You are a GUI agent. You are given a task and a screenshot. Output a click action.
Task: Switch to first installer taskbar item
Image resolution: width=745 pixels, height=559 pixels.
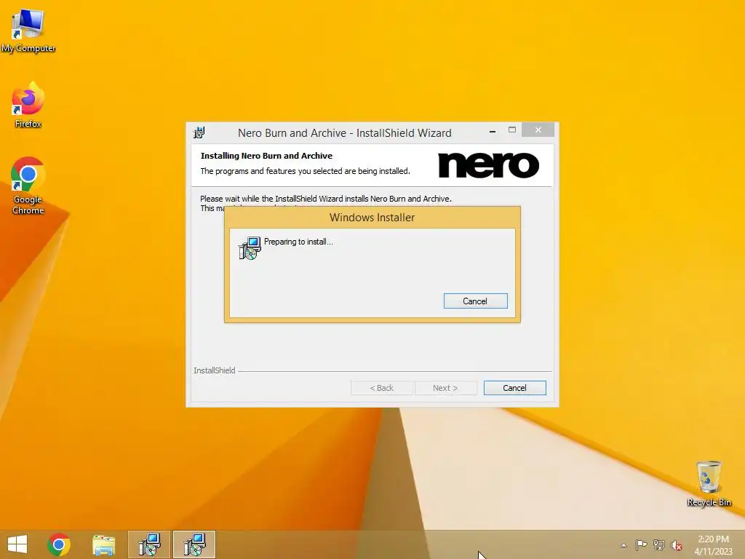pyautogui.click(x=149, y=544)
